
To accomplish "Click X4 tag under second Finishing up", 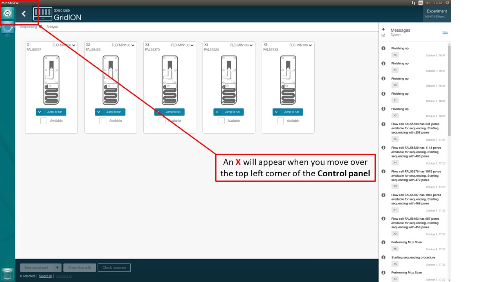I will [x=395, y=70].
